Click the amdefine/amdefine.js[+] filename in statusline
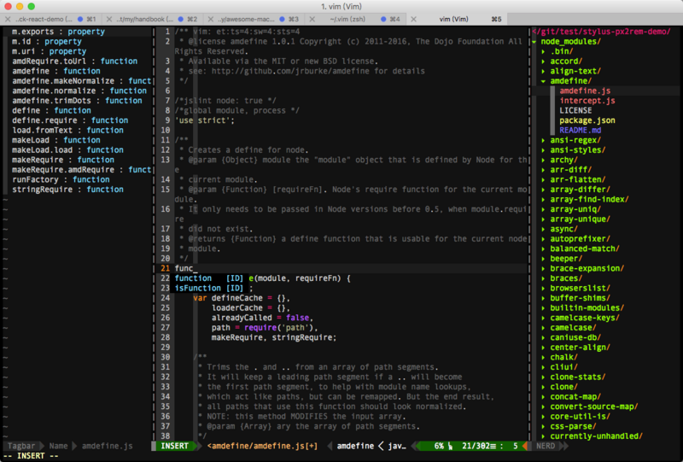 click(x=263, y=446)
